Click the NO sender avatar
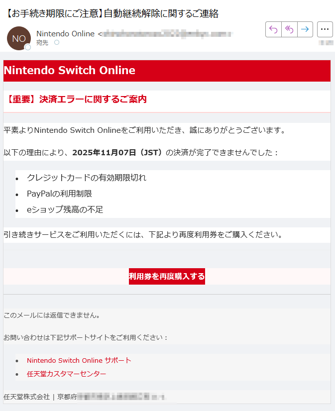The width and height of the screenshot is (335, 411). coord(19,38)
